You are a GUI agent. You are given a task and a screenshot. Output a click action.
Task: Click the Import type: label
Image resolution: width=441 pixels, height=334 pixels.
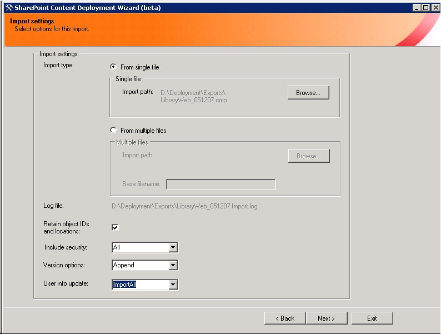[x=58, y=65]
